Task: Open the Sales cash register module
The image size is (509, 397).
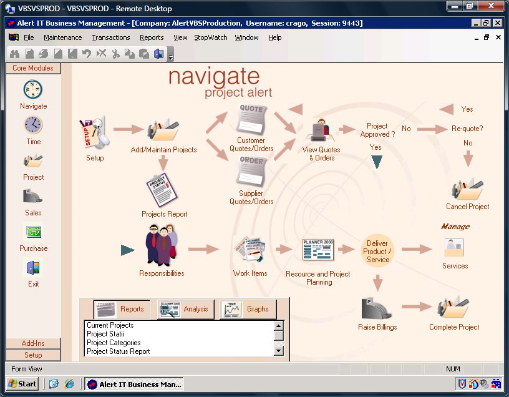Action: point(32,196)
